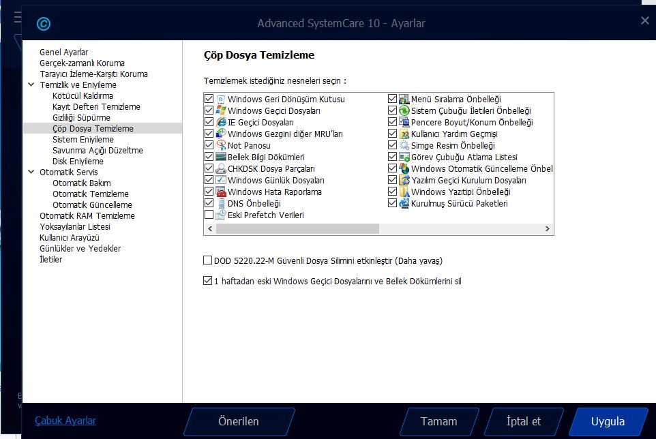The image size is (656, 439).
Task: Uncheck the 1 haftadan eski dosyaları sil checkbox
Action: [207, 281]
